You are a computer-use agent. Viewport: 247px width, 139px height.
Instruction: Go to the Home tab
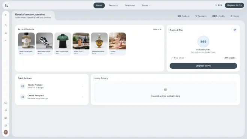(99, 5)
